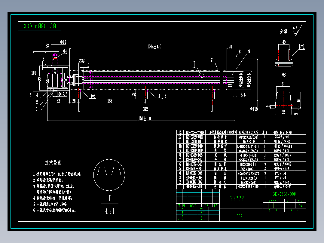324x243 pixels.
Task: Select the t=1 leader note on cover view
Action: (x=301, y=46)
